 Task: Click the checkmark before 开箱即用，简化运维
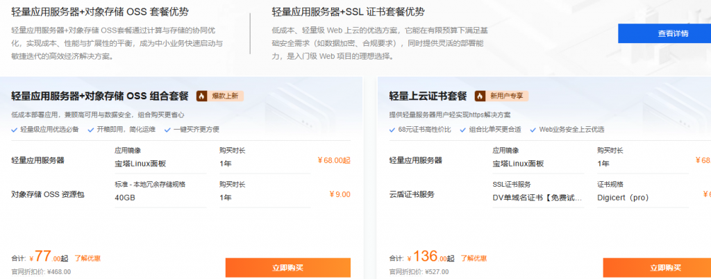click(91, 130)
